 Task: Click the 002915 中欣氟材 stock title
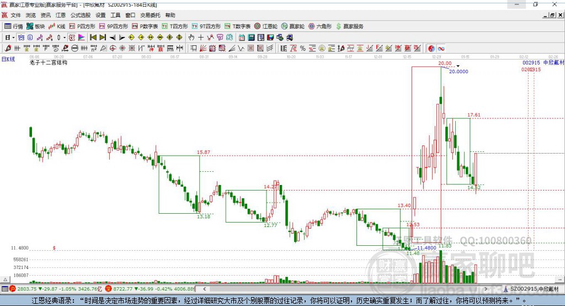(543, 62)
